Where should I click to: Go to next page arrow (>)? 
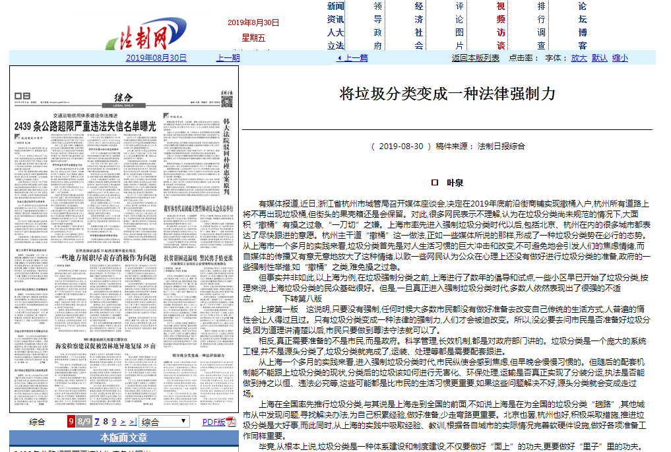[123, 422]
